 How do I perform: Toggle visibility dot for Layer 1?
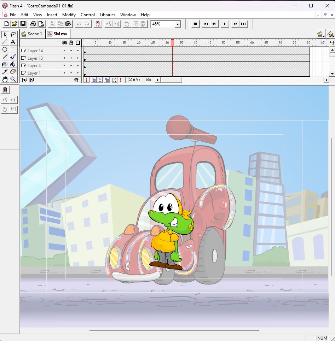coord(64,73)
